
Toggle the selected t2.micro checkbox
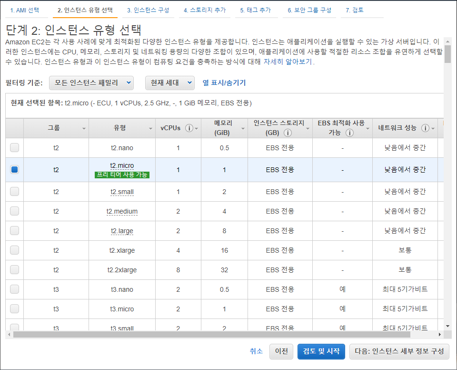pos(15,169)
